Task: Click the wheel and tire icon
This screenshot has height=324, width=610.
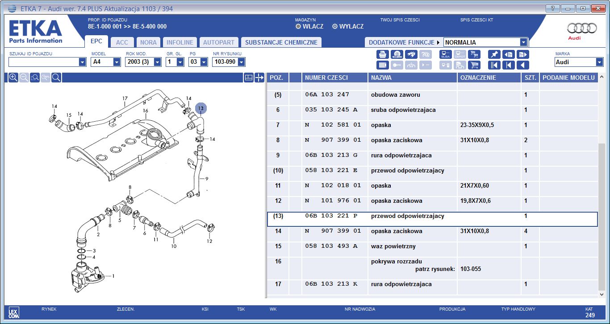Action: click(397, 54)
